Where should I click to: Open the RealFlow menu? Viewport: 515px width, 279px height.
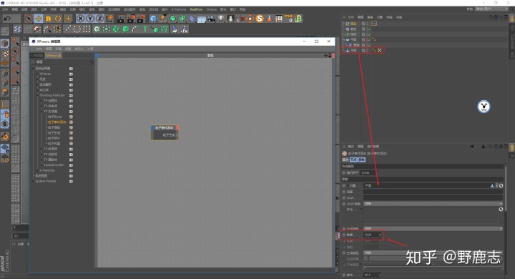[x=197, y=9]
